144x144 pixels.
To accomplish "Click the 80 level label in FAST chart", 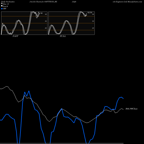I will [x=46, y=14].
